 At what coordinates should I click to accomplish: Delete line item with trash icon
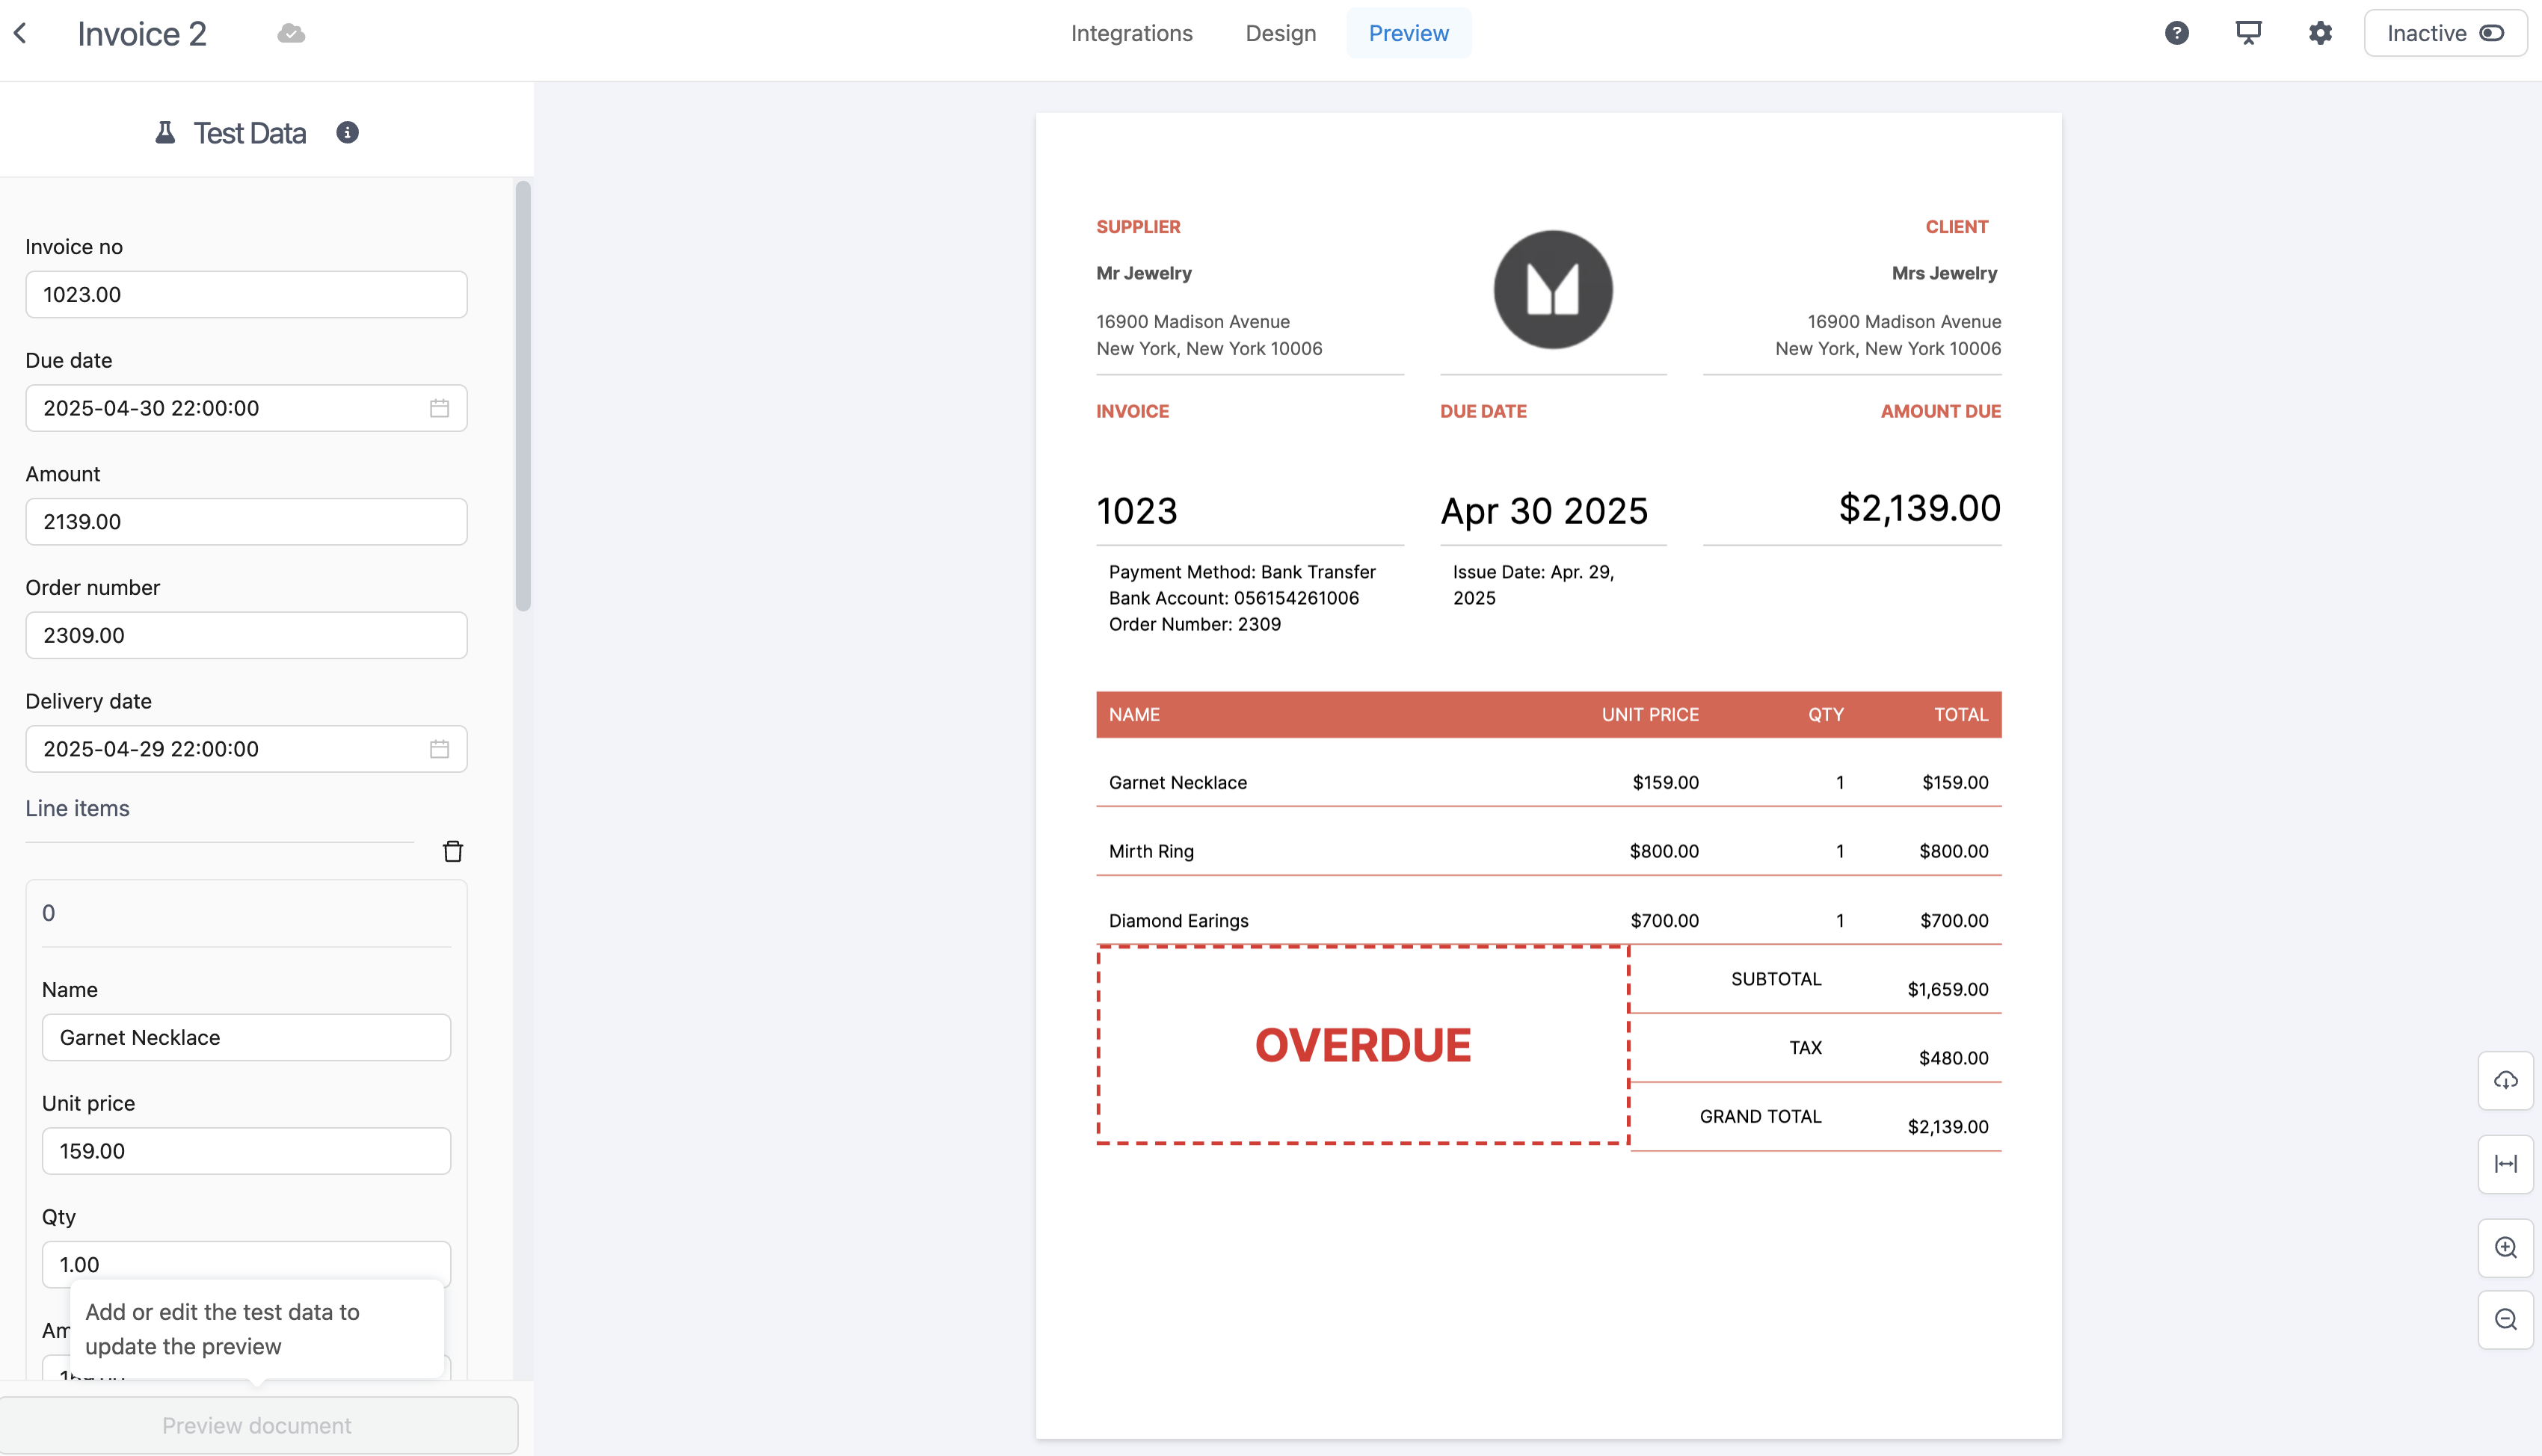[453, 851]
